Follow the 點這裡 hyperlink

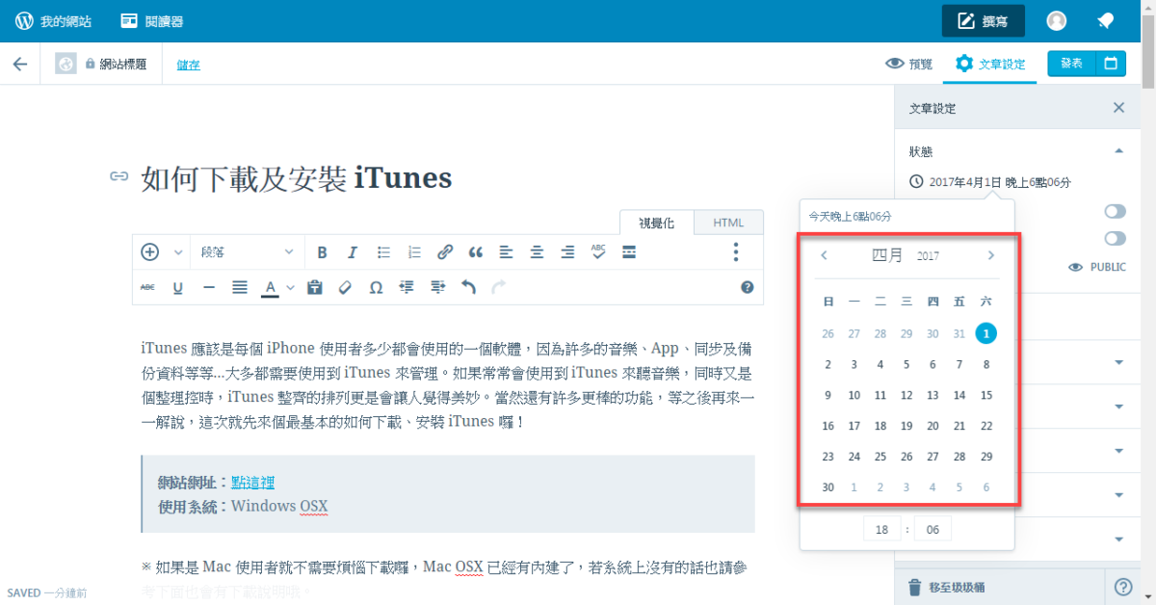(x=252, y=482)
